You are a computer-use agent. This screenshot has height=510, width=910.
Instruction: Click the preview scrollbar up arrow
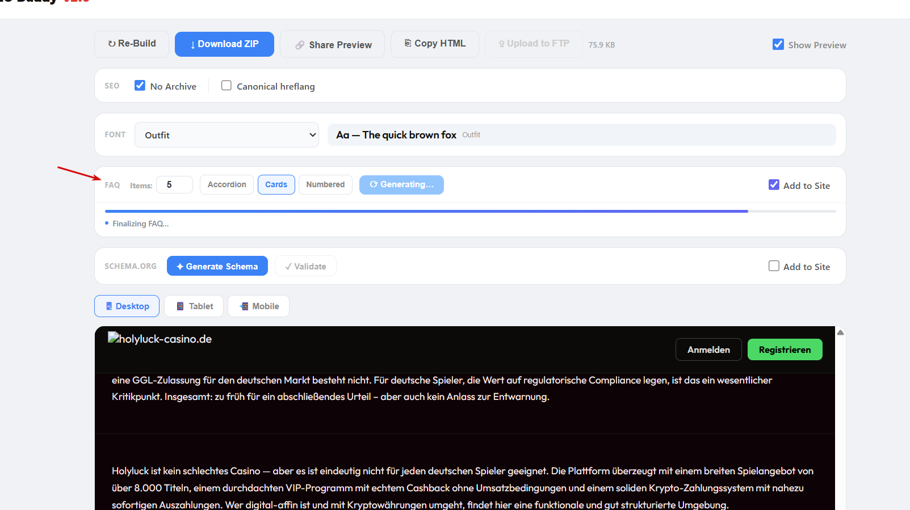click(x=841, y=332)
